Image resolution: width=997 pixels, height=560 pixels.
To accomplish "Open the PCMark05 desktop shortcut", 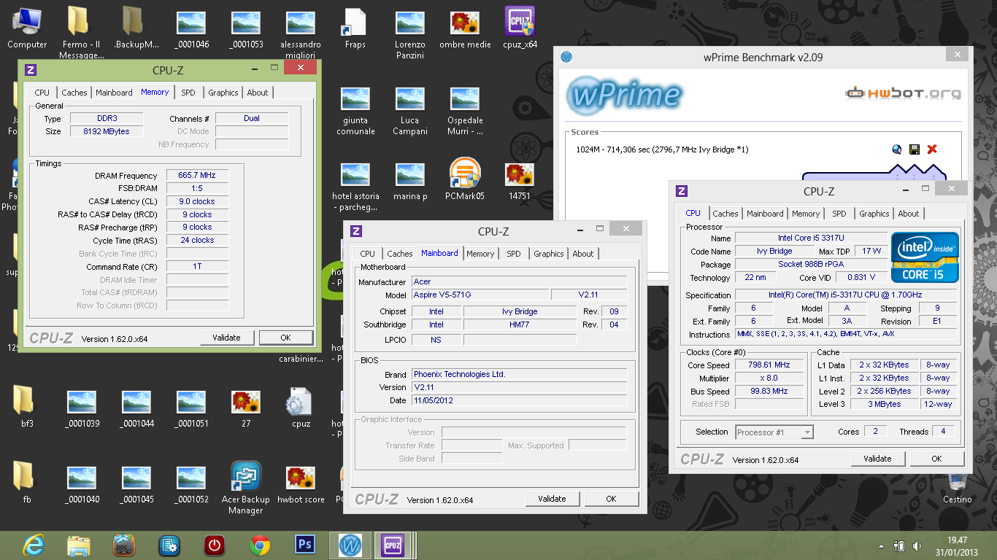I will tap(465, 179).
